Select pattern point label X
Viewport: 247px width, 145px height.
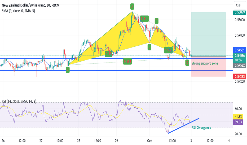(x=68, y=70)
